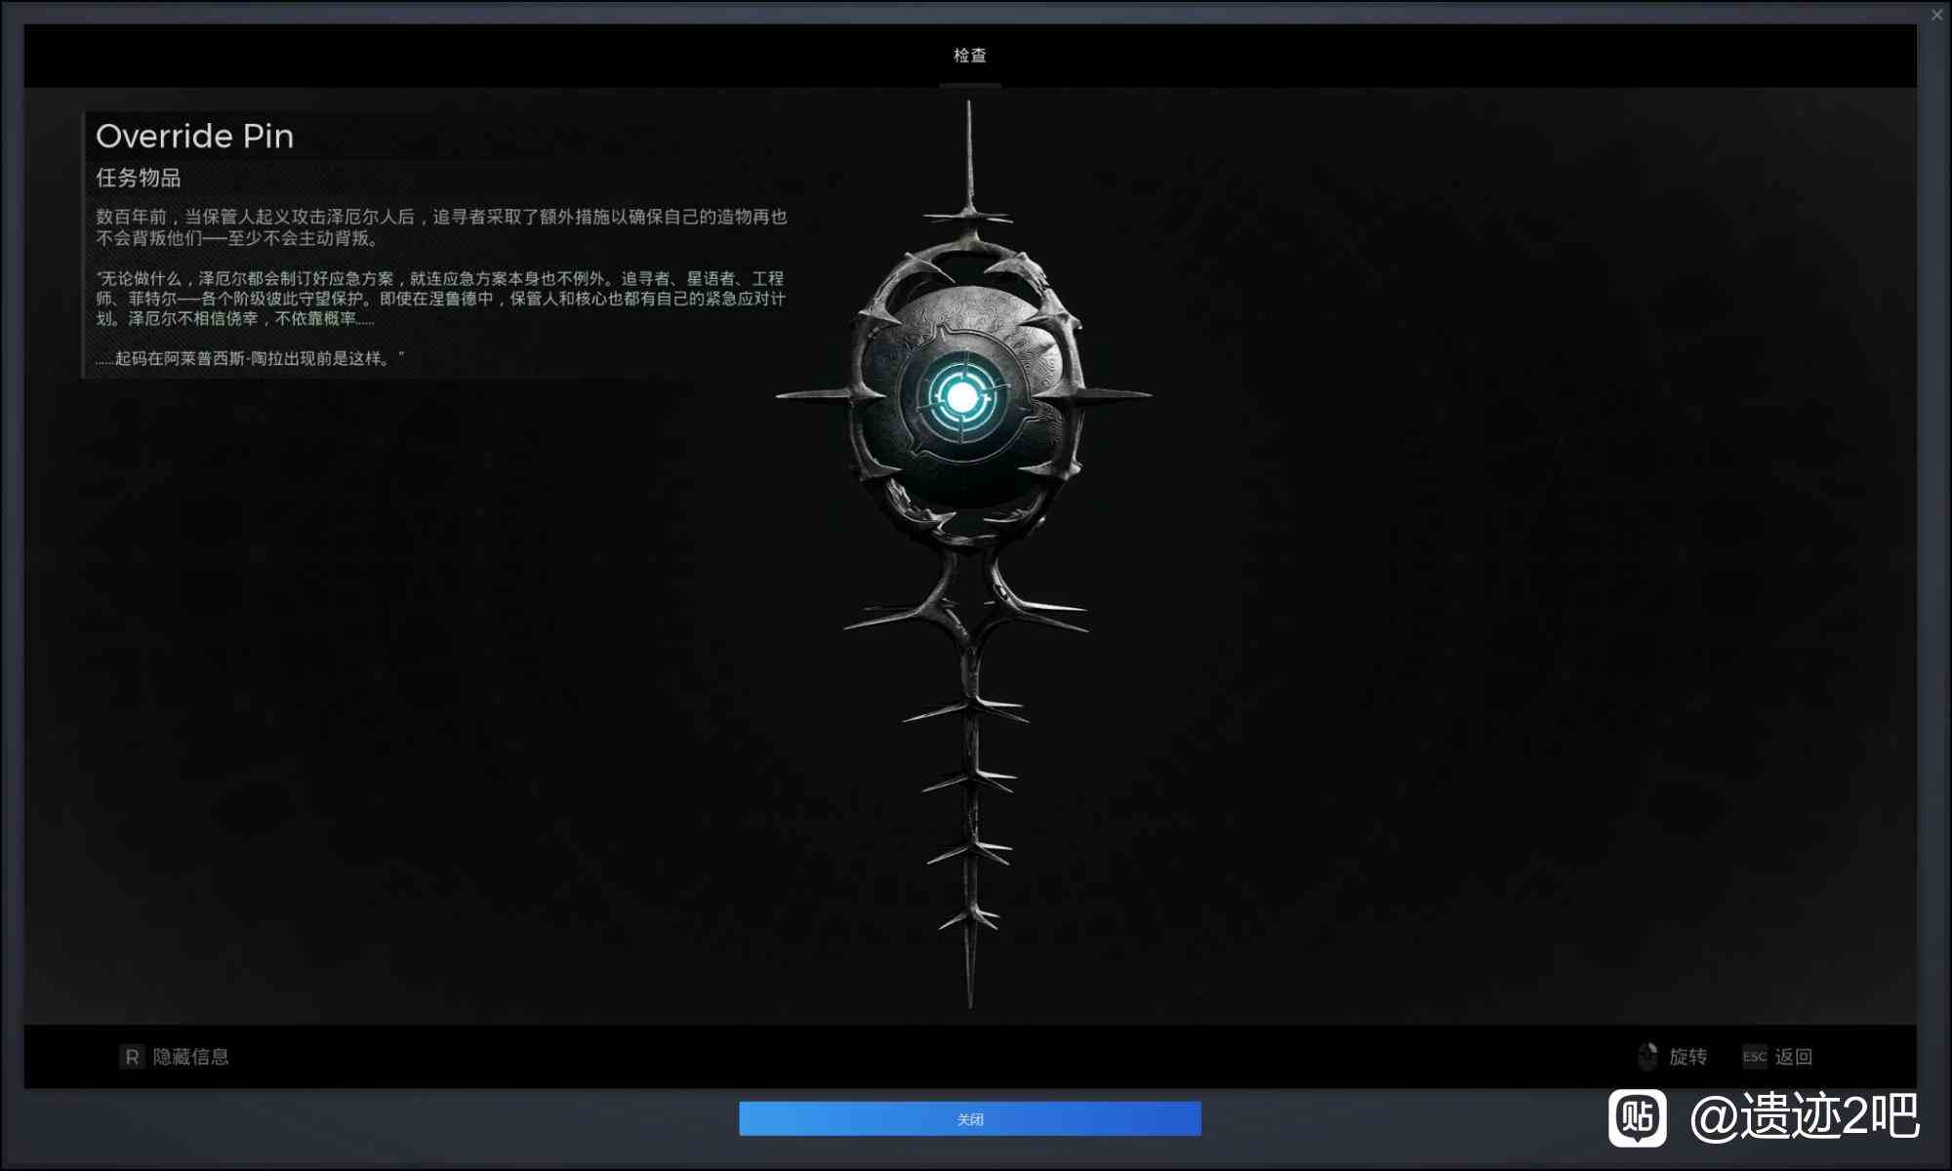The height and width of the screenshot is (1171, 1952).
Task: Click the glowing core of the pin model
Action: 961,397
